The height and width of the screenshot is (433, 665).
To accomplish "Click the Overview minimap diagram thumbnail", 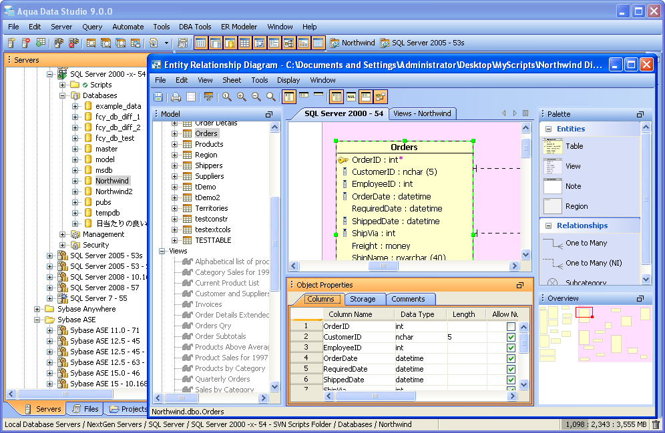I will point(594,334).
